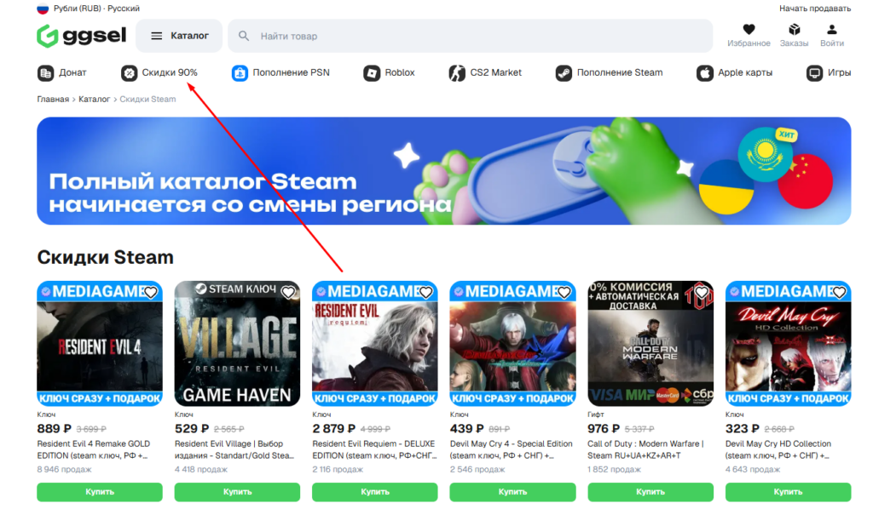Click the Скидки 90% percent icon

coord(130,73)
